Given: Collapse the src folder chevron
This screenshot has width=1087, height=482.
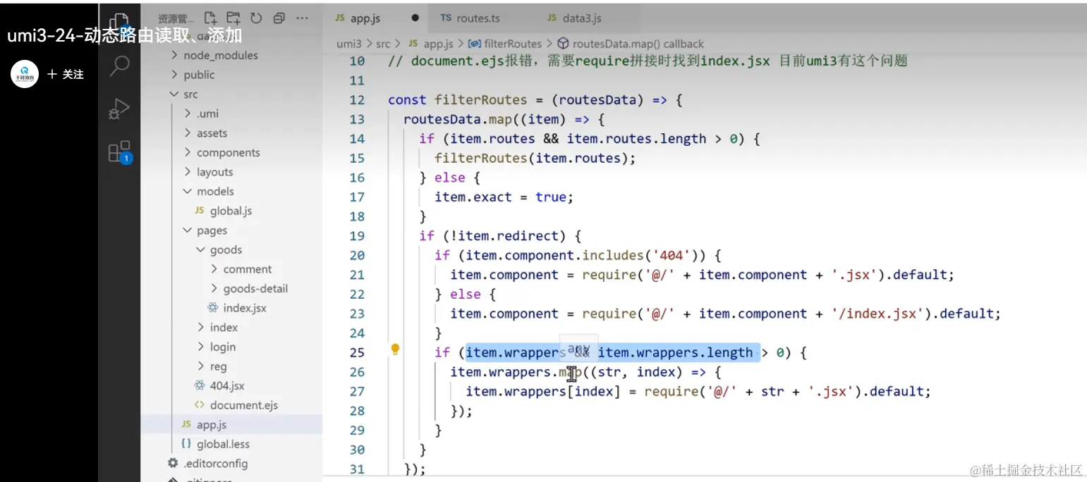Looking at the screenshot, I should point(174,94).
